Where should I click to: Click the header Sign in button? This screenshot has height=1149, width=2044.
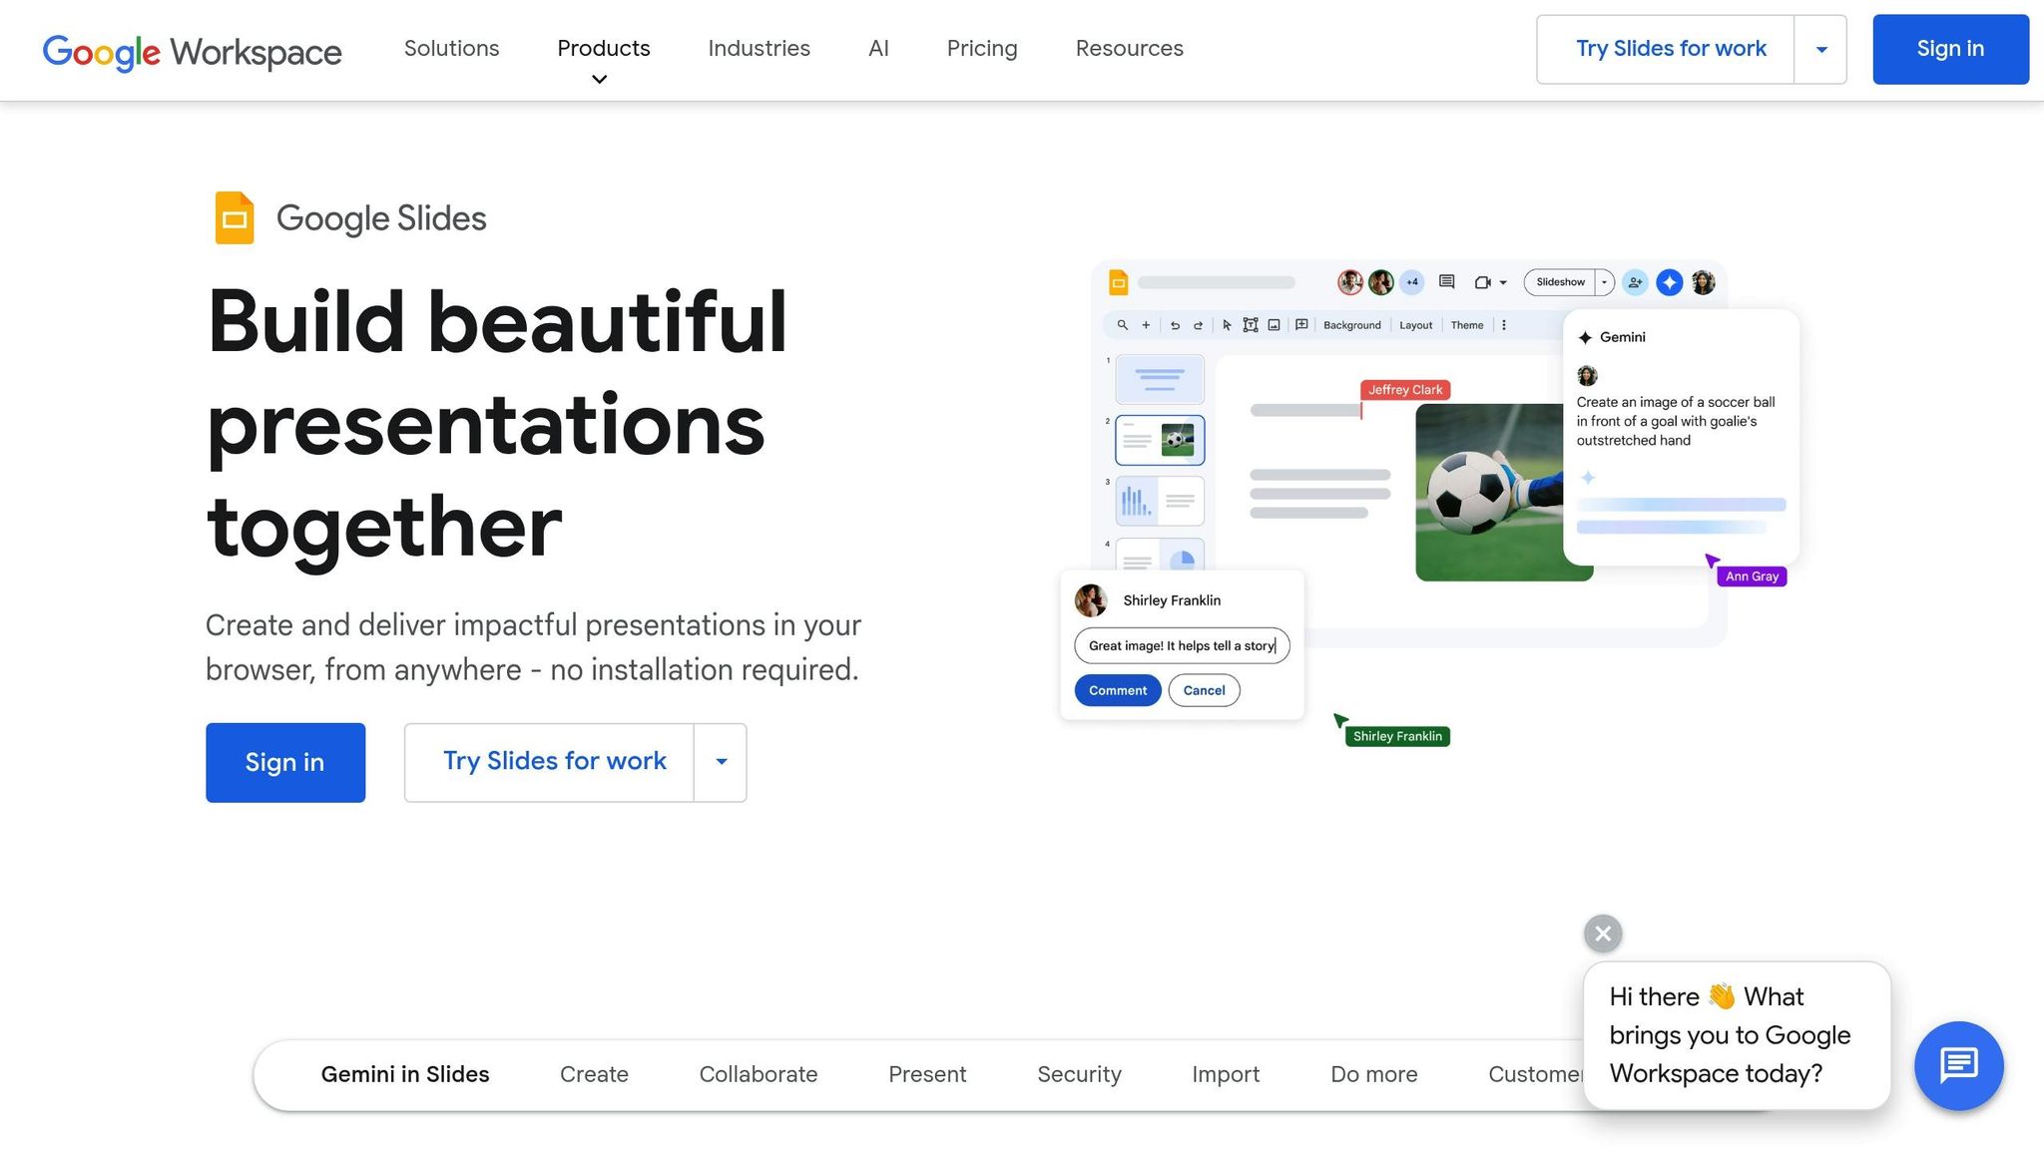pos(1950,49)
